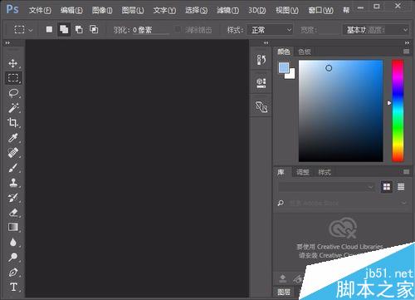Open the Style dropdown showing 正常
Image resolution: width=415 pixels, height=300 pixels.
click(x=270, y=30)
